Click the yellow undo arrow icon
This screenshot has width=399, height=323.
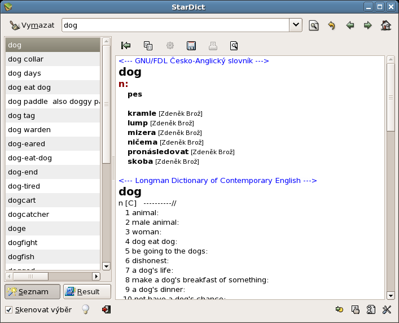pos(331,25)
